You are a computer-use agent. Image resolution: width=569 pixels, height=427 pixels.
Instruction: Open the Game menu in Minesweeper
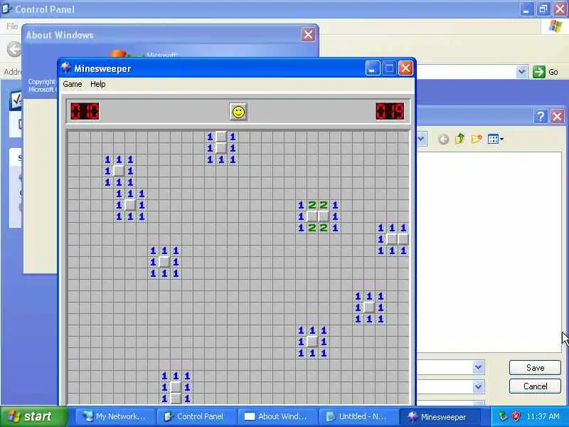coord(73,84)
